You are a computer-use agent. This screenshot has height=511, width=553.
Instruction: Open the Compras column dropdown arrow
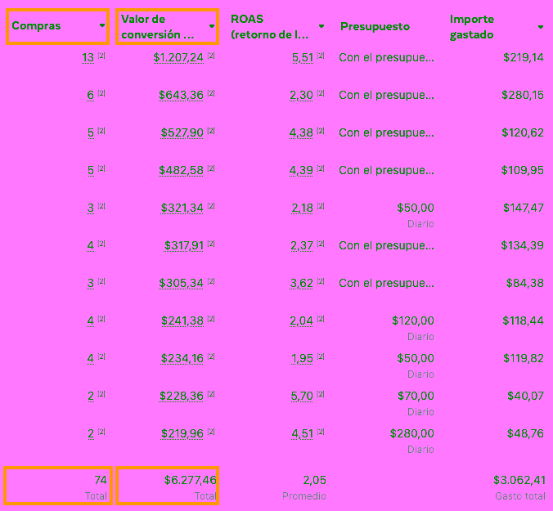pyautogui.click(x=101, y=26)
